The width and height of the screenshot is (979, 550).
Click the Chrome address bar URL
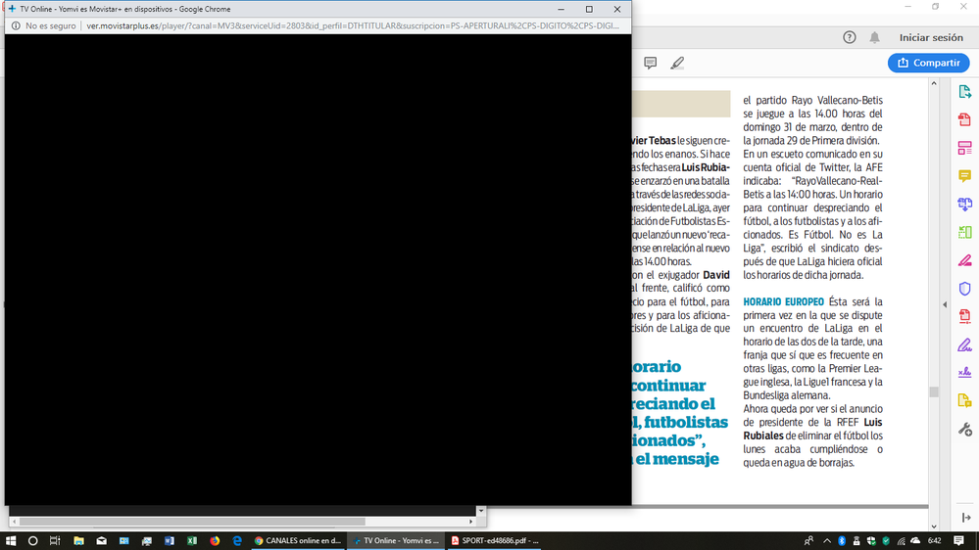(x=353, y=25)
